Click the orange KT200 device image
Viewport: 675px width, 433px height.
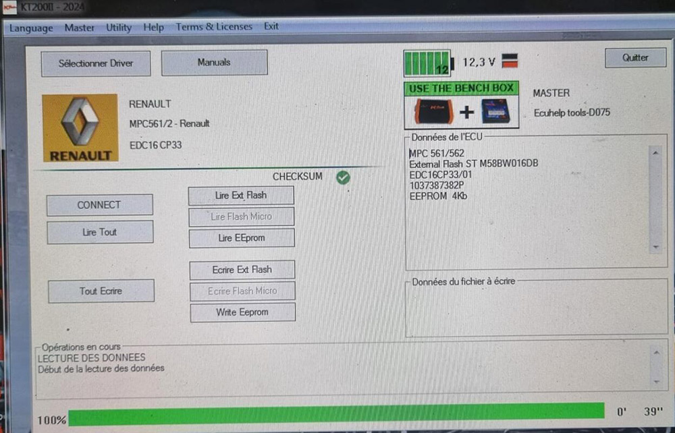[433, 111]
